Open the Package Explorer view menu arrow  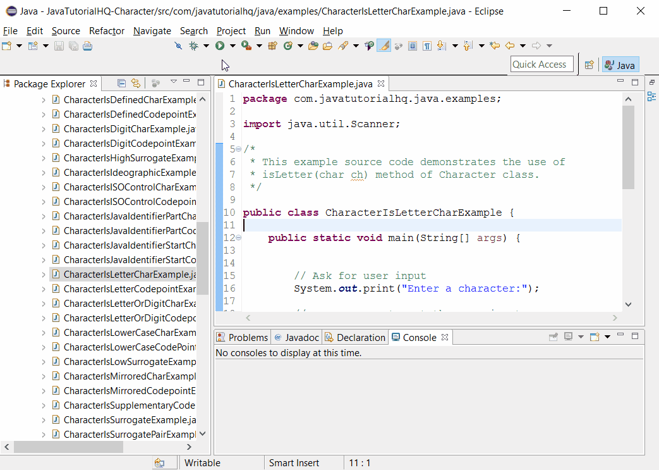click(174, 83)
